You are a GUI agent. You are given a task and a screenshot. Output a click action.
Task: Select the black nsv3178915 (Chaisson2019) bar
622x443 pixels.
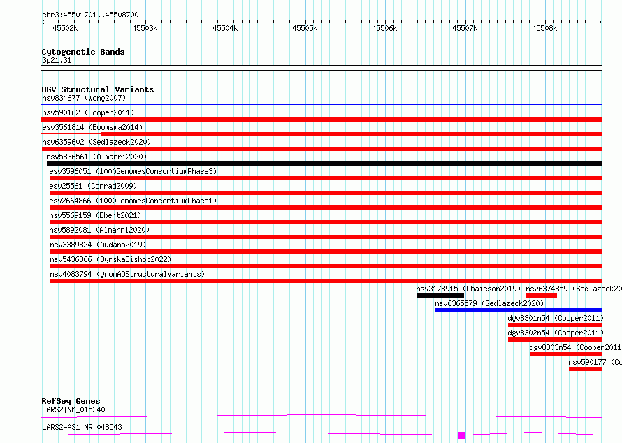(x=440, y=296)
